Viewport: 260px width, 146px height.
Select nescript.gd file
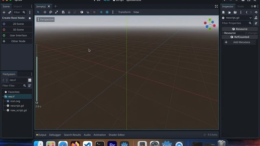[17, 105]
